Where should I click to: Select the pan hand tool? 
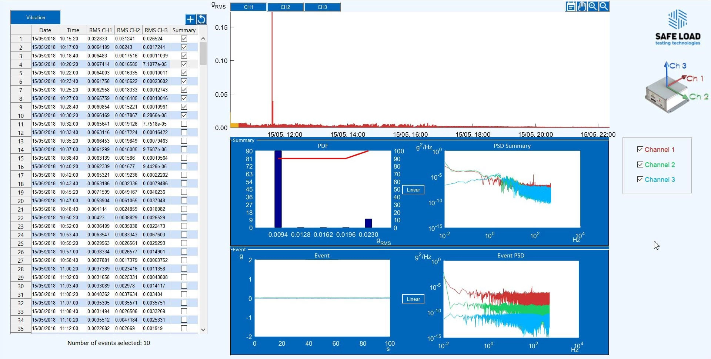click(582, 6)
